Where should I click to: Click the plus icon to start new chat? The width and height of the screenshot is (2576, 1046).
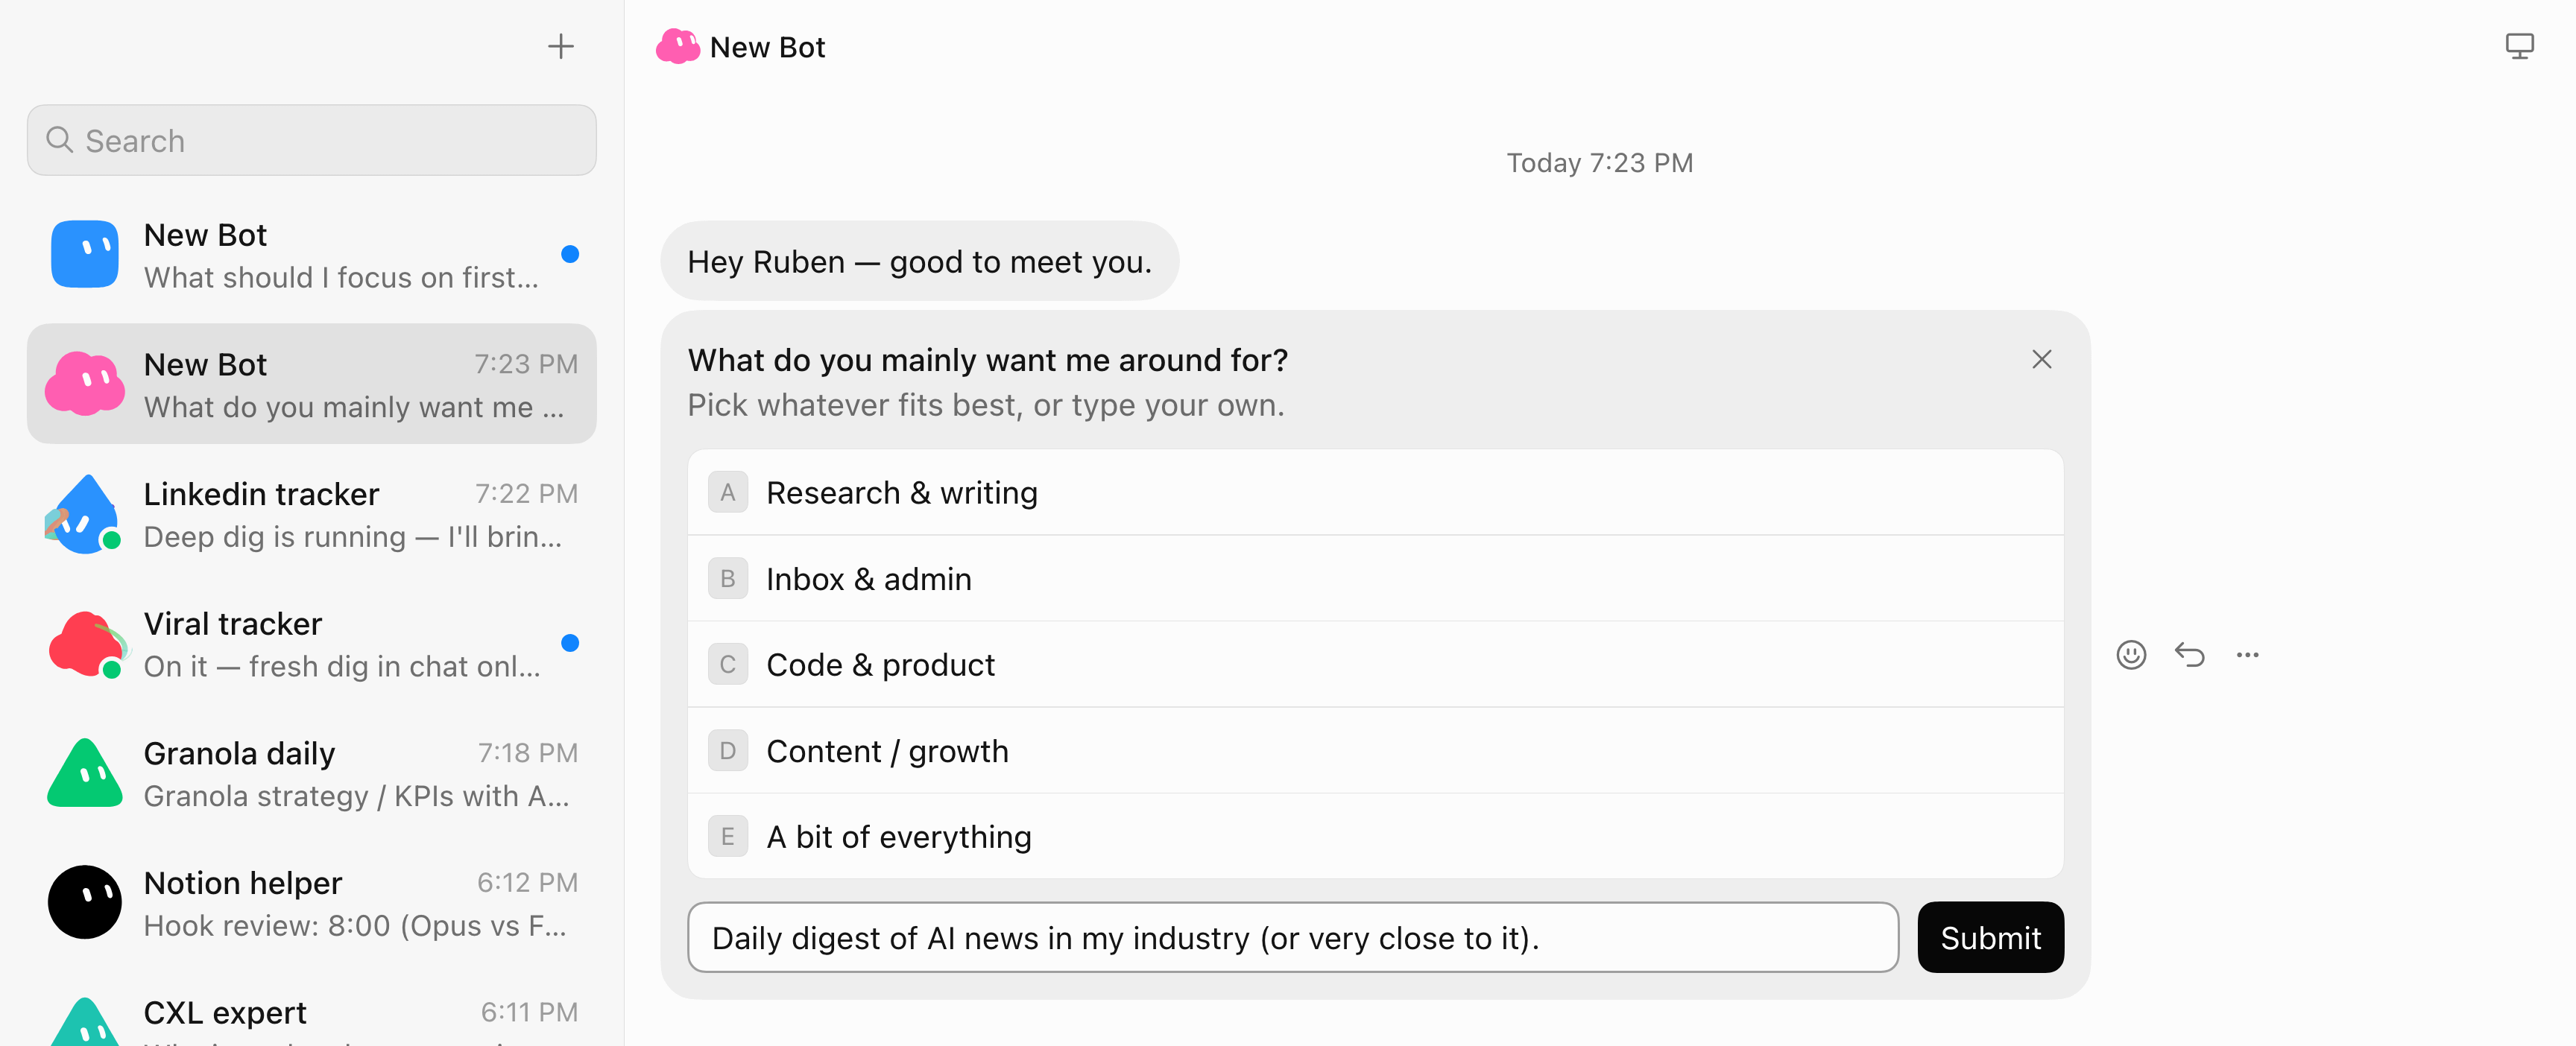pos(561,46)
